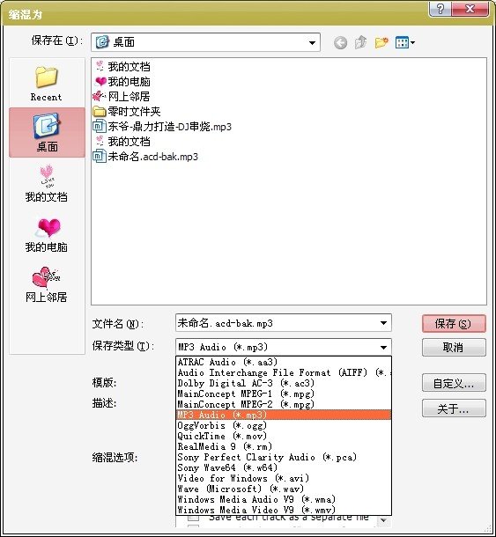The image size is (496, 537).
Task: Click the 关于... button
Action: [454, 408]
